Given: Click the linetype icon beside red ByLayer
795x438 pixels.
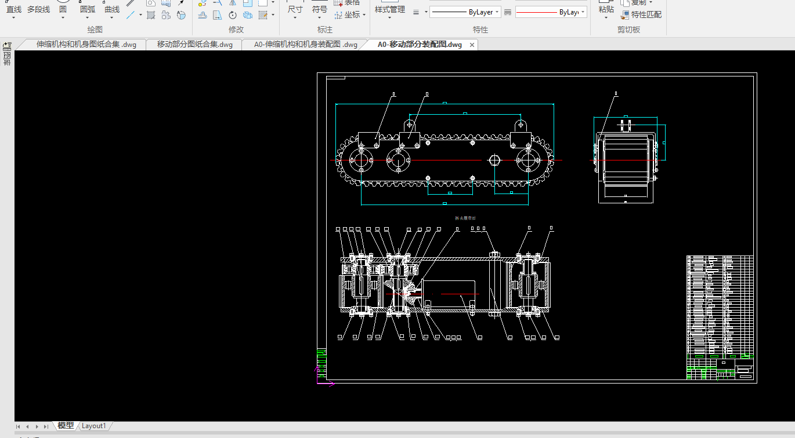Looking at the screenshot, I should point(508,12).
